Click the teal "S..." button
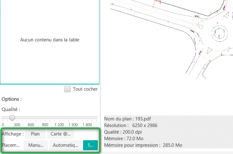The image size is (233, 154). [x=90, y=145]
